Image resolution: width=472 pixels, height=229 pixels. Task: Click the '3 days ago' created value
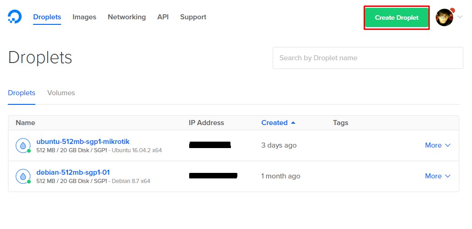279,145
